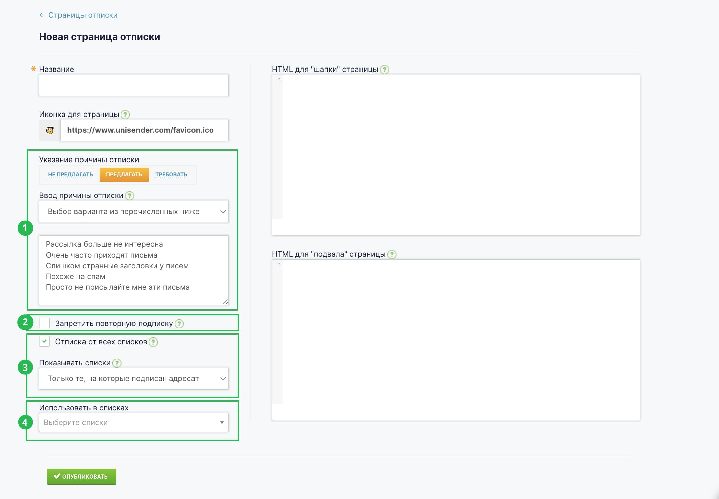Click text line Рассылка больше не интересна

pyautogui.click(x=104, y=244)
